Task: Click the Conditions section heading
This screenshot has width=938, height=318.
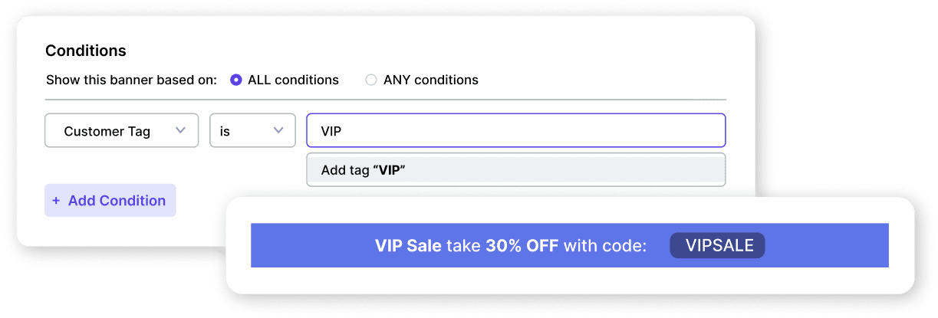Action: 86,51
